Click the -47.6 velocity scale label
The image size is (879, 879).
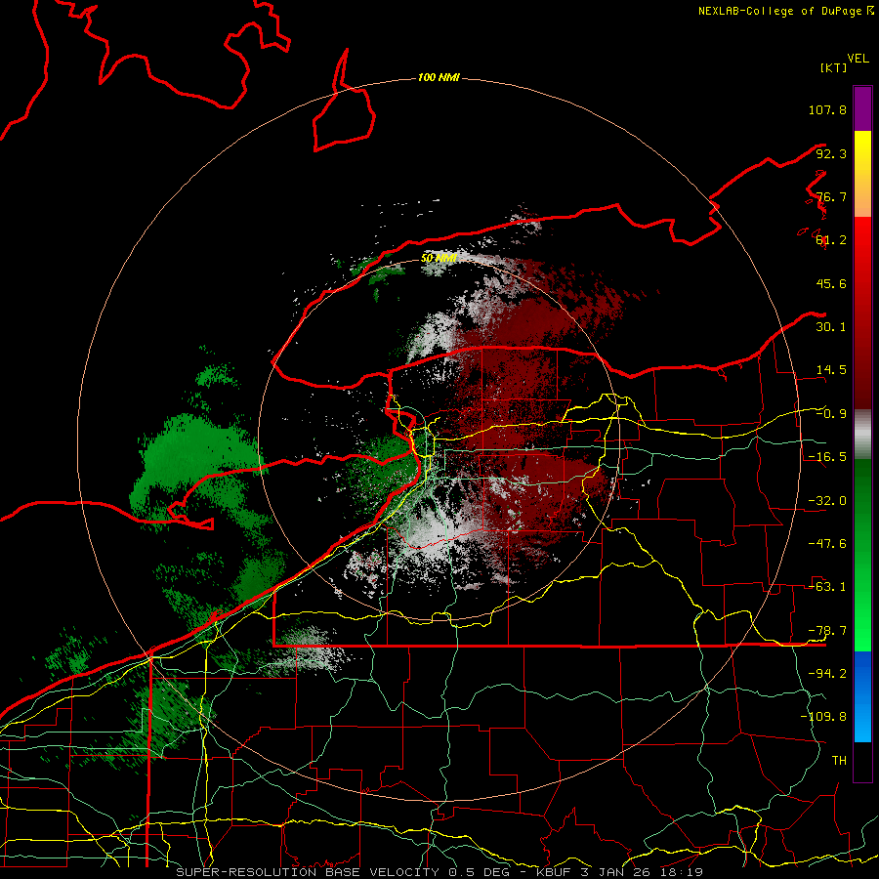click(827, 544)
